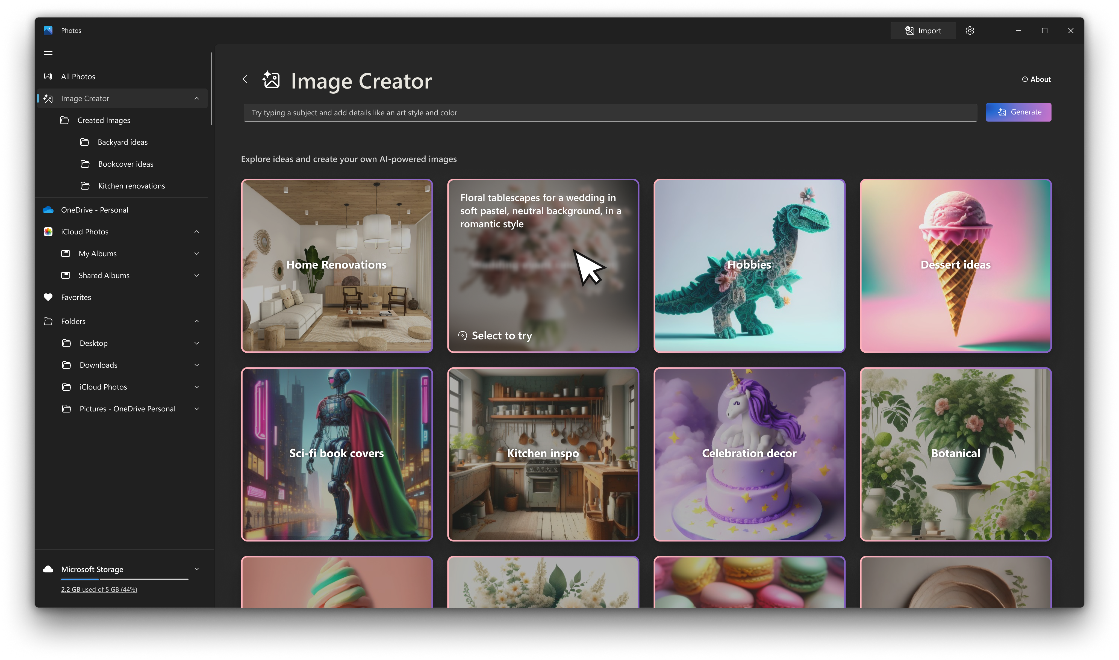Select All Photos in the sidebar

(x=78, y=76)
